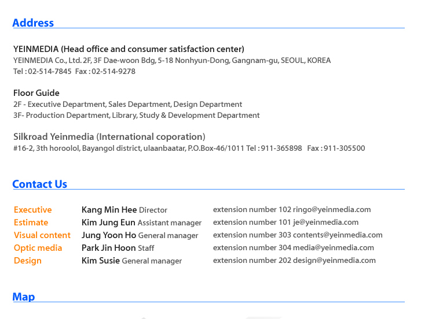Click the Silkroad Yeinmedia International heading
The image size is (421, 319).
coord(109,137)
